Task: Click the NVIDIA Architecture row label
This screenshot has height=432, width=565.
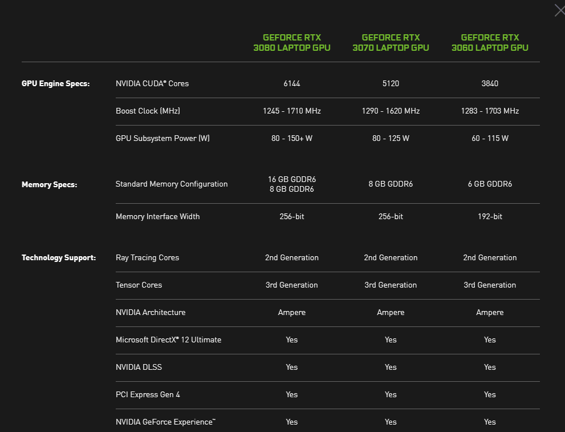Action: 151,312
